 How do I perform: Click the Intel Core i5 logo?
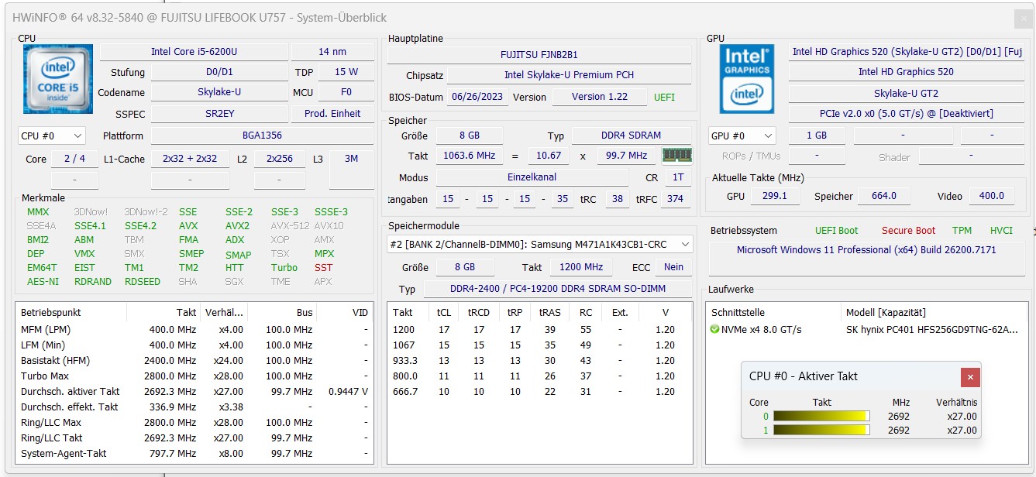tap(58, 79)
